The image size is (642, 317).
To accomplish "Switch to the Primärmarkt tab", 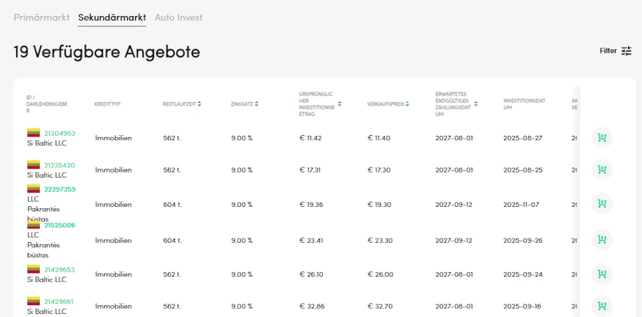I will pyautogui.click(x=41, y=18).
